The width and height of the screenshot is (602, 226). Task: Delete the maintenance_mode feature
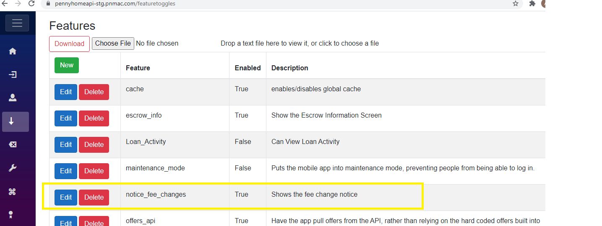(x=94, y=171)
